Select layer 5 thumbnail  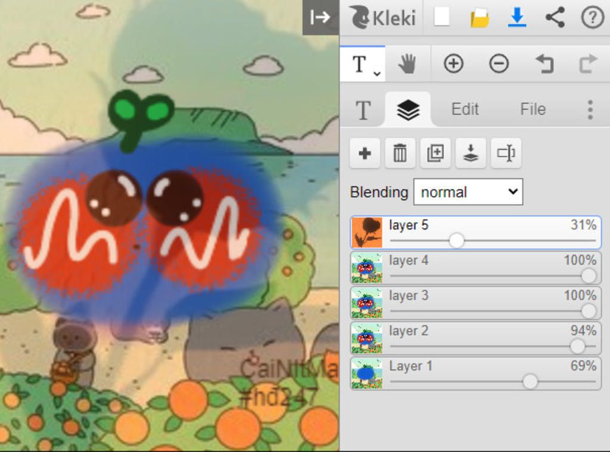pyautogui.click(x=366, y=232)
